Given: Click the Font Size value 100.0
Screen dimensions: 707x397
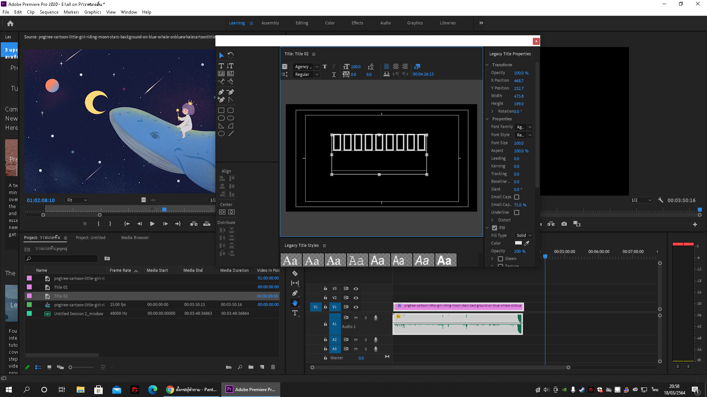Looking at the screenshot, I should point(519,143).
